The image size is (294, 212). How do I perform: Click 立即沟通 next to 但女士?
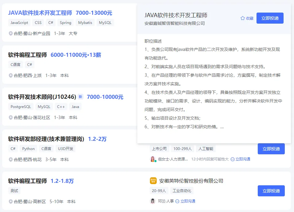tap(242, 159)
